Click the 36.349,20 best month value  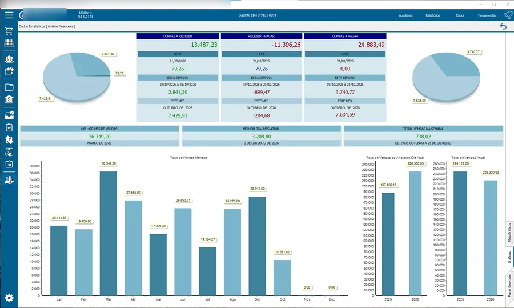point(99,137)
